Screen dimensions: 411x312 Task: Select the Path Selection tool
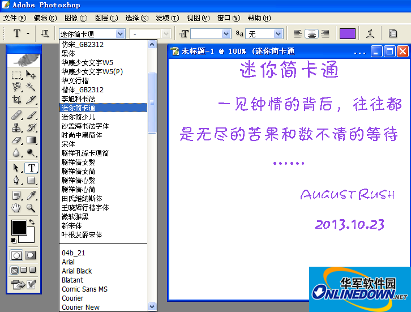coord(16,168)
